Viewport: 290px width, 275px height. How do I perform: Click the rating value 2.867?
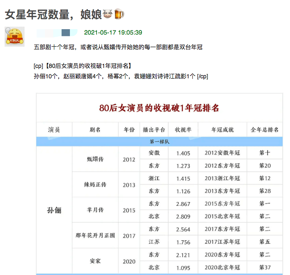(x=183, y=204)
